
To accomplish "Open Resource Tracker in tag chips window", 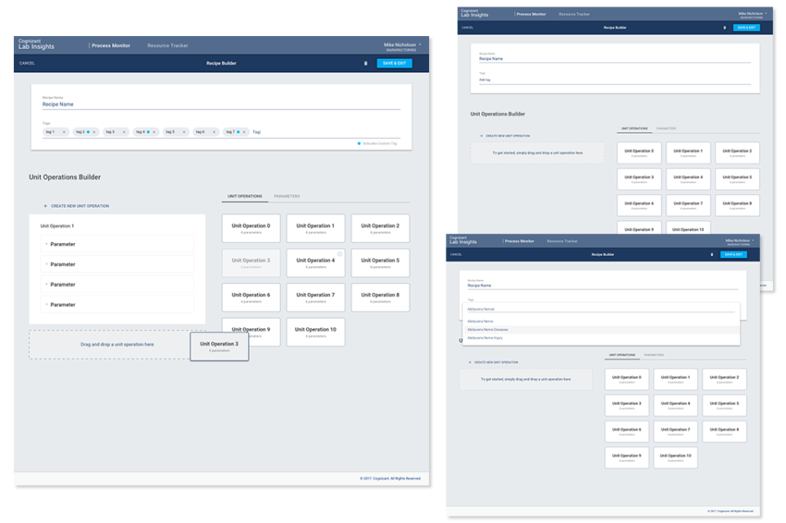I will [x=167, y=46].
